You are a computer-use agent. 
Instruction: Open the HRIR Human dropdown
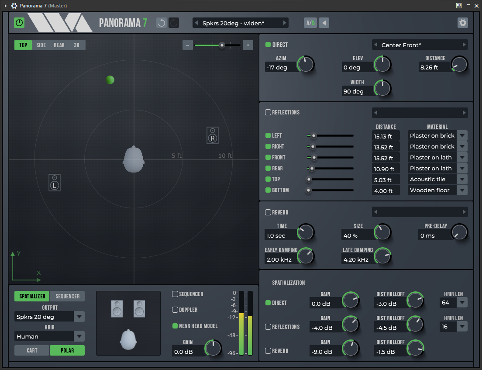point(79,336)
